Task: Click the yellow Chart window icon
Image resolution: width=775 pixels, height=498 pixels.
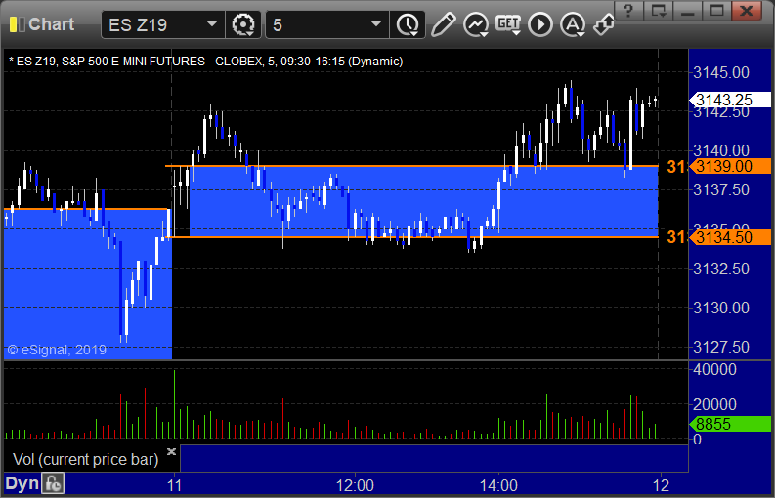Action: [x=17, y=24]
